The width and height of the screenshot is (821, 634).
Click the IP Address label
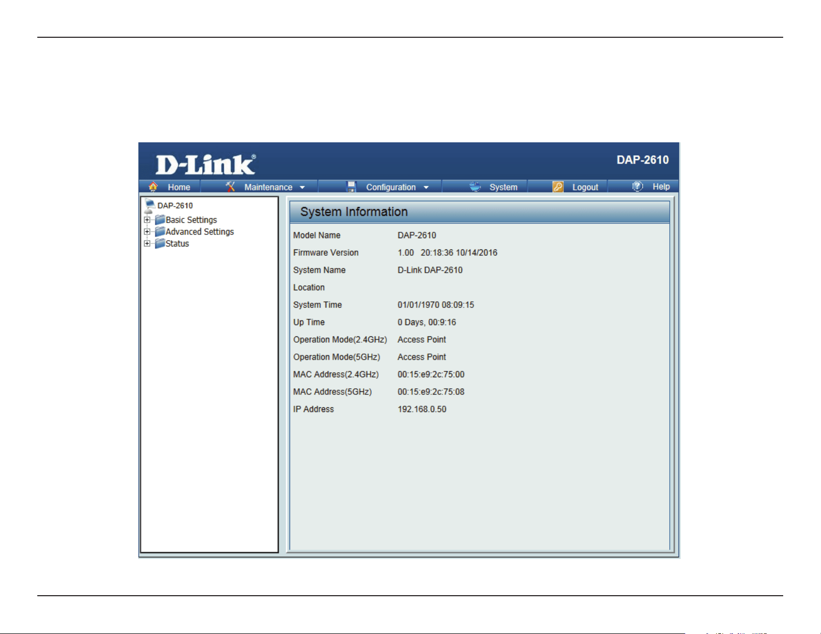click(313, 409)
